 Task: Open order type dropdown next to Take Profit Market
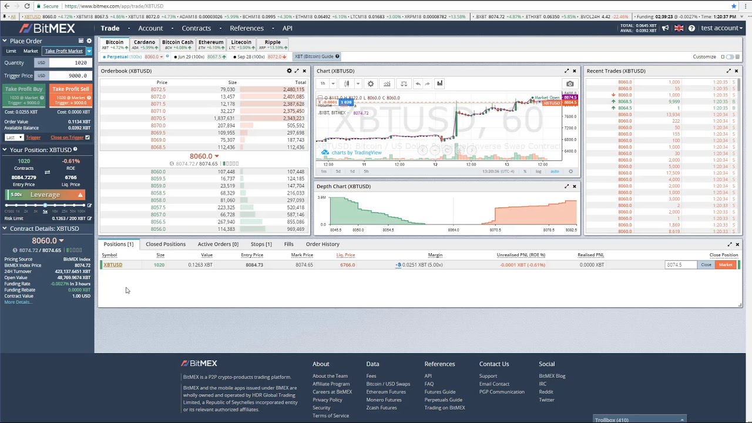click(x=89, y=51)
